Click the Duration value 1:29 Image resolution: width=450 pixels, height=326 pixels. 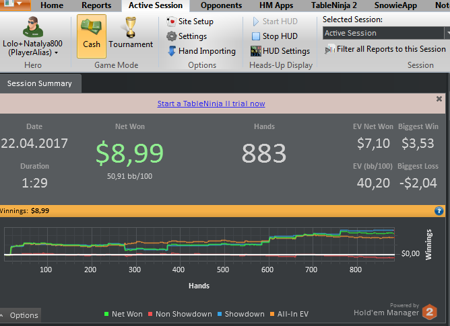(35, 183)
